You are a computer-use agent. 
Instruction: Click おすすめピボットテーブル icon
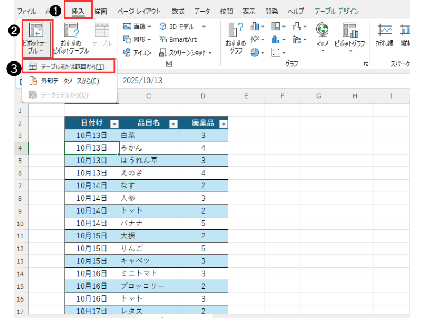[x=71, y=32]
